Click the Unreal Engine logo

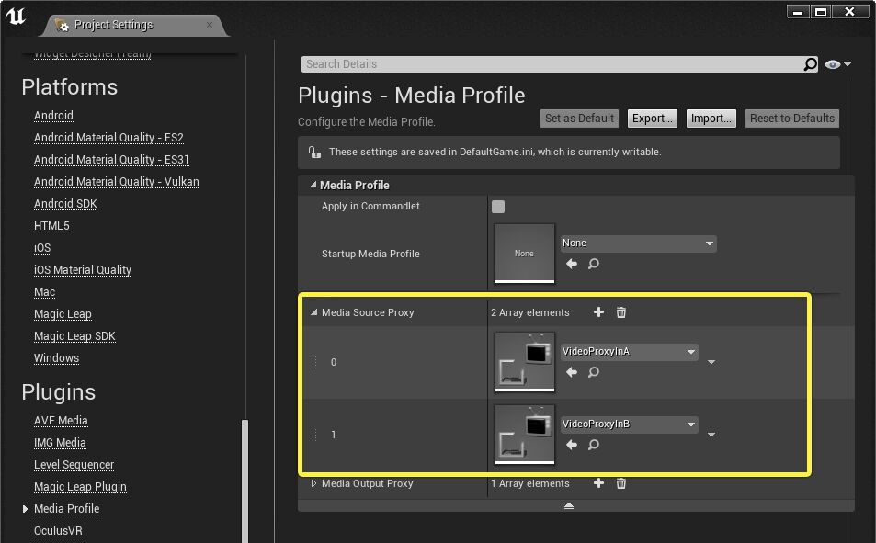point(16,16)
